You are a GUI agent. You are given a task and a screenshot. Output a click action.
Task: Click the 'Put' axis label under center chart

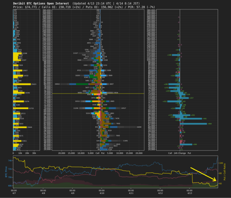pyautogui.click(x=103, y=153)
